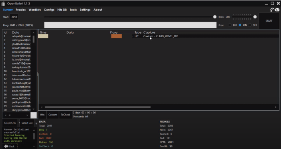Click the up arrow of the wordlist scrollbar
Screen dimensions: 281x149
click(33, 33)
